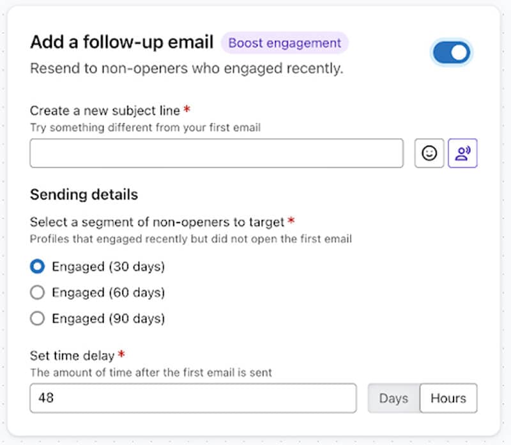This screenshot has height=445, width=511.
Task: Open the emoji picker for the subject line
Action: (429, 153)
